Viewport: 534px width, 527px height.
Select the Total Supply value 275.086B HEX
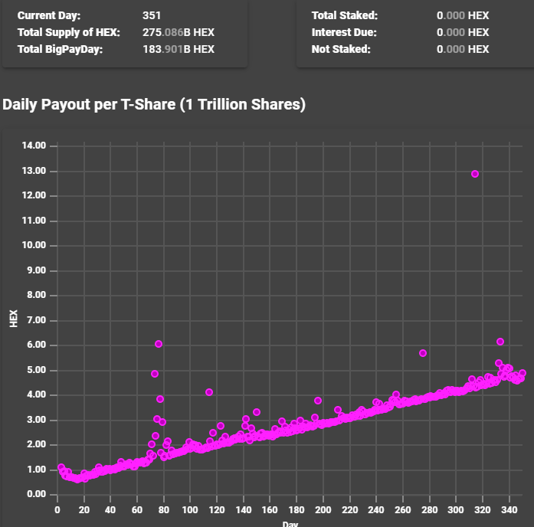click(179, 32)
